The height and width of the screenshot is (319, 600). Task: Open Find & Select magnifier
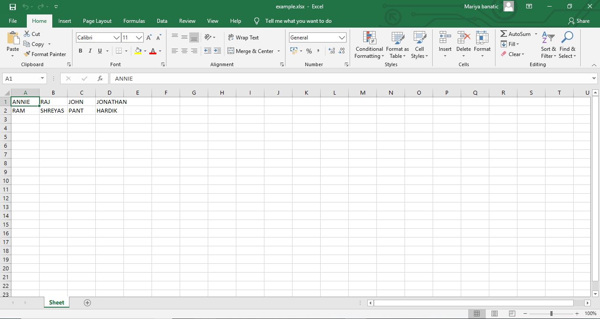[x=567, y=45]
